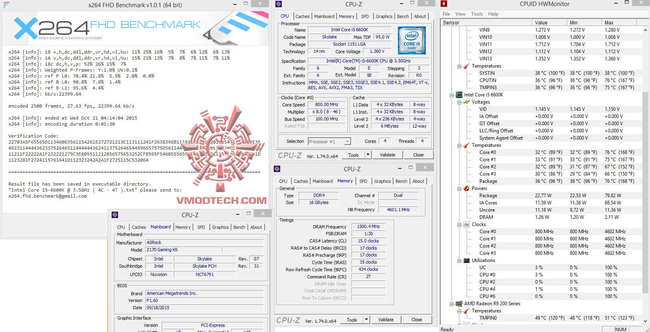This screenshot has width=650, height=332.
Task: Click Tools button in Memory CPU-Z window
Action: (x=352, y=320)
